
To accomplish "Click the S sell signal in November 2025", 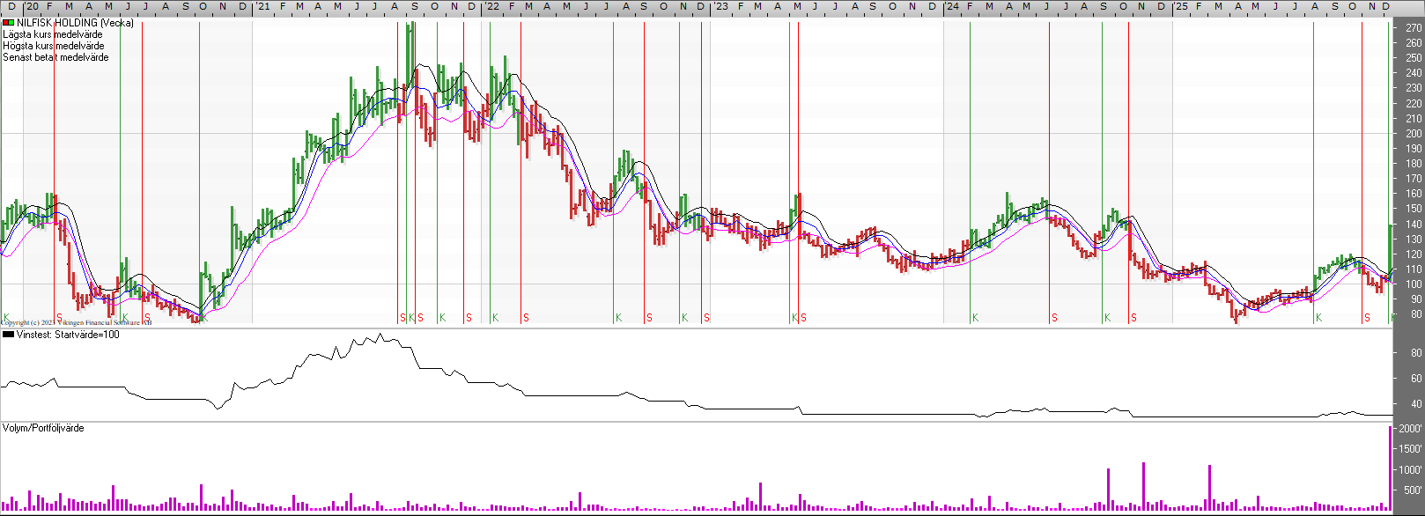I will (1367, 318).
